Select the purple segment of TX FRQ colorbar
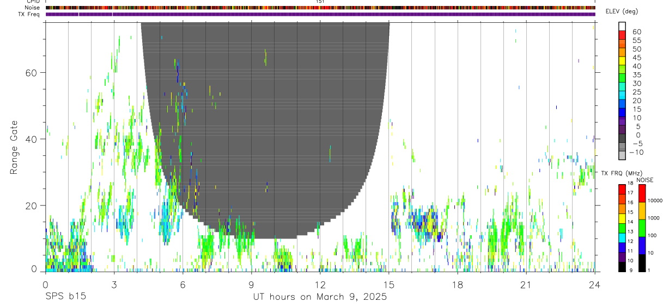Viewport: 669px width, 308px height. coord(622,257)
